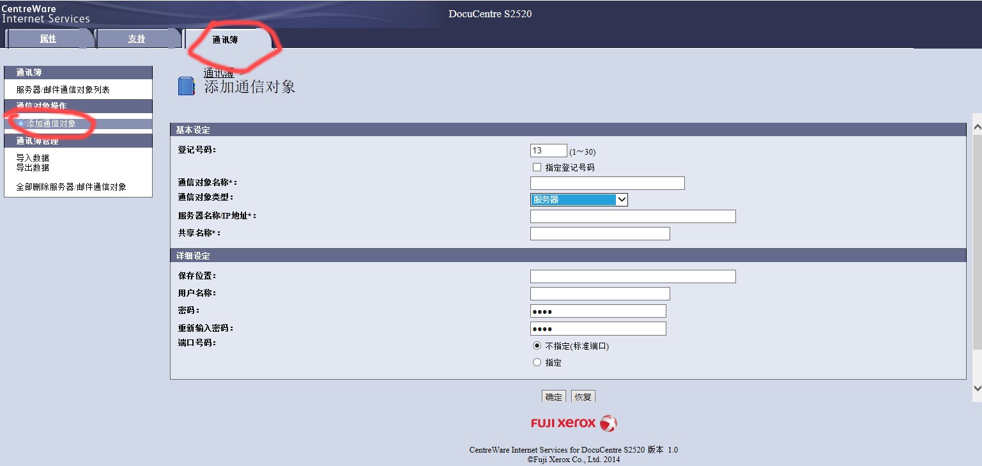Click the vertical scrollbar thumb on the right

coord(977,242)
